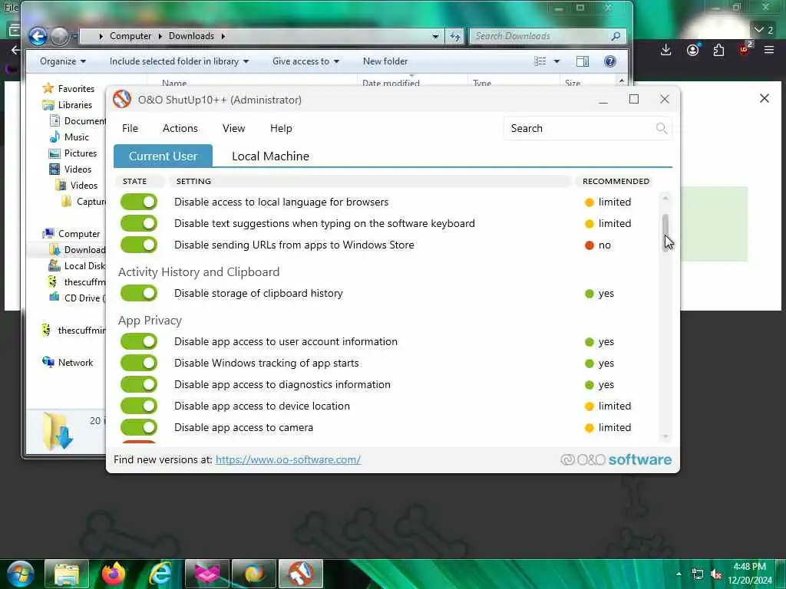Image resolution: width=786 pixels, height=589 pixels.
Task: Expand the arrow after Downloads in address bar
Action: coord(223,36)
